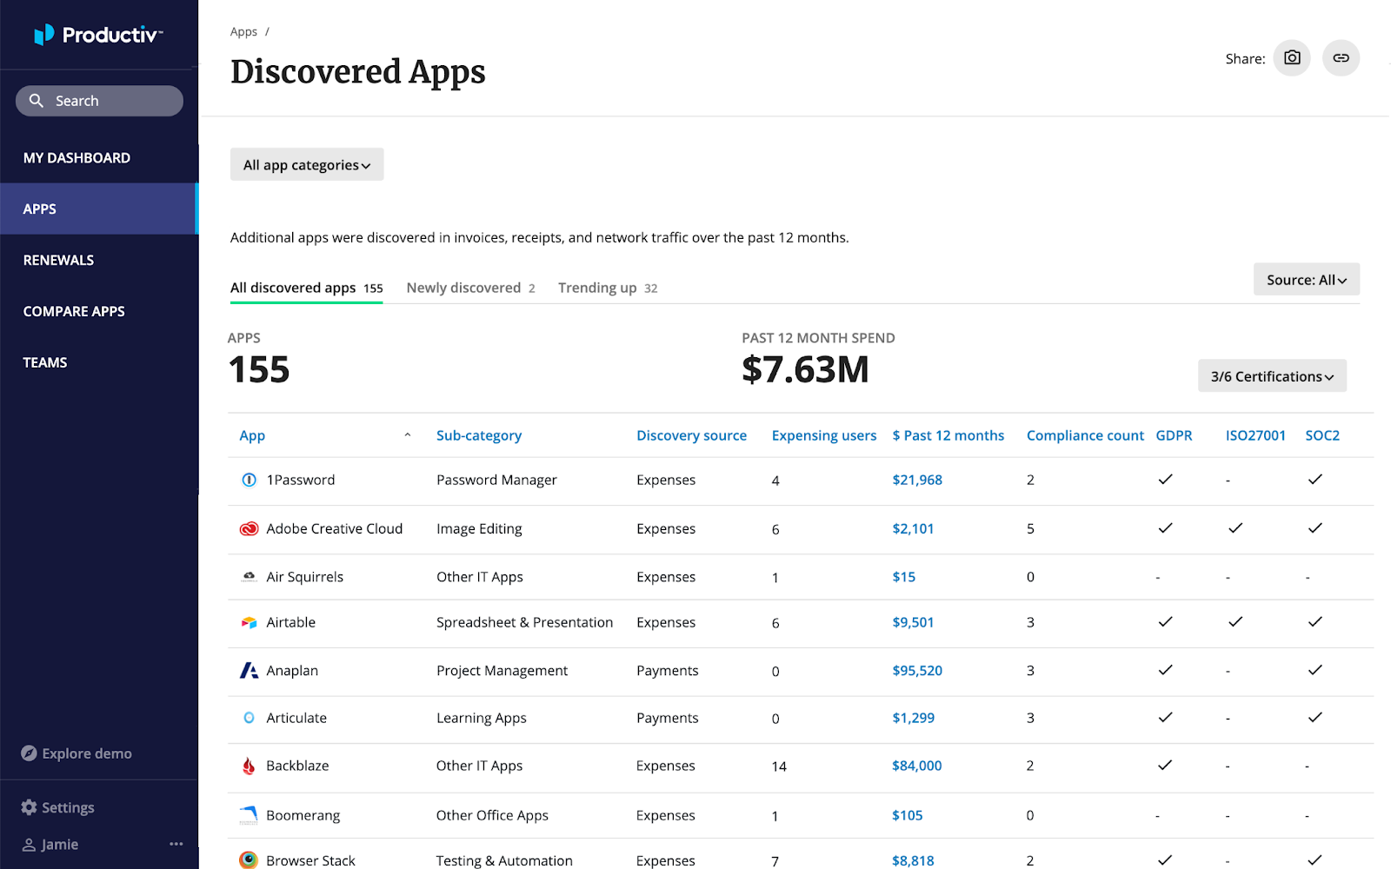This screenshot has height=869, width=1391.
Task: Select the Articulate app icon
Action: click(x=248, y=717)
